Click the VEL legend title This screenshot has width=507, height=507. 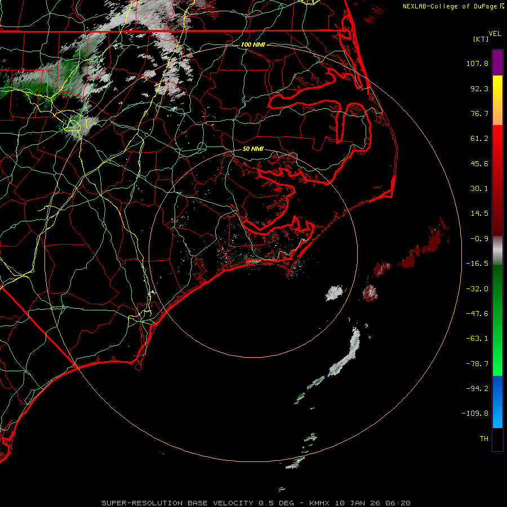[495, 34]
